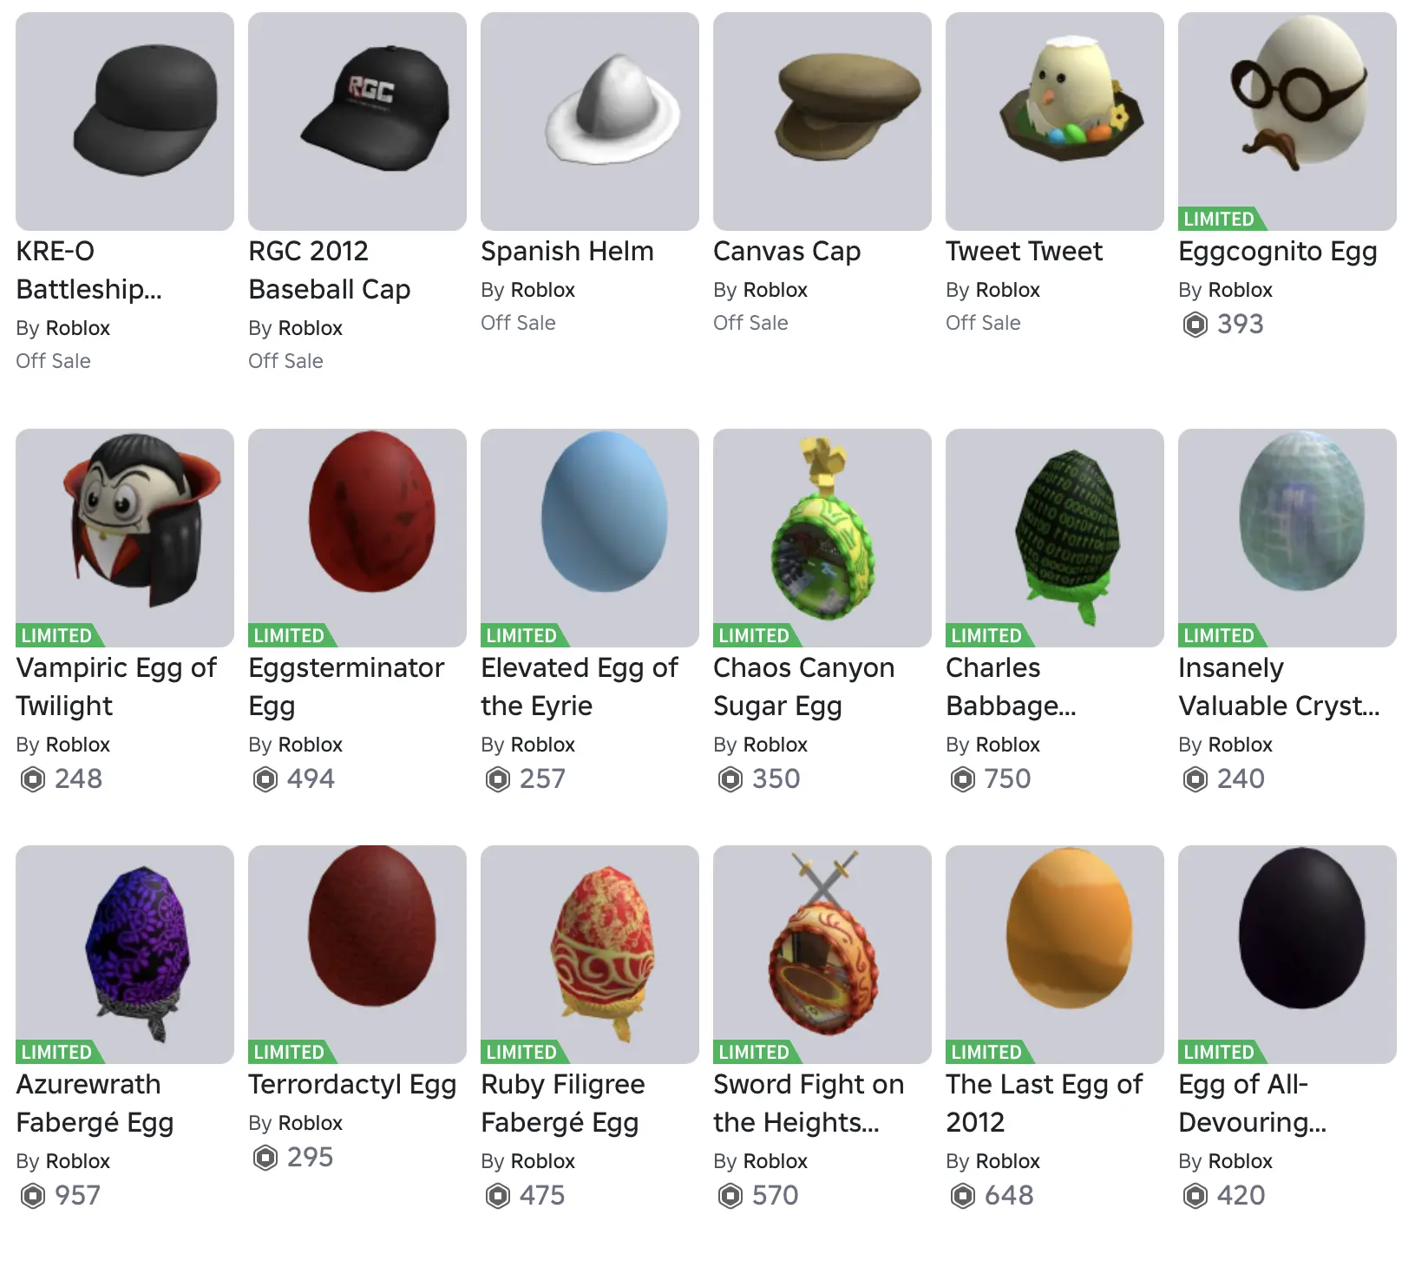Click the Egg of All-Devouring black egg image
The image size is (1428, 1274).
click(1287, 955)
